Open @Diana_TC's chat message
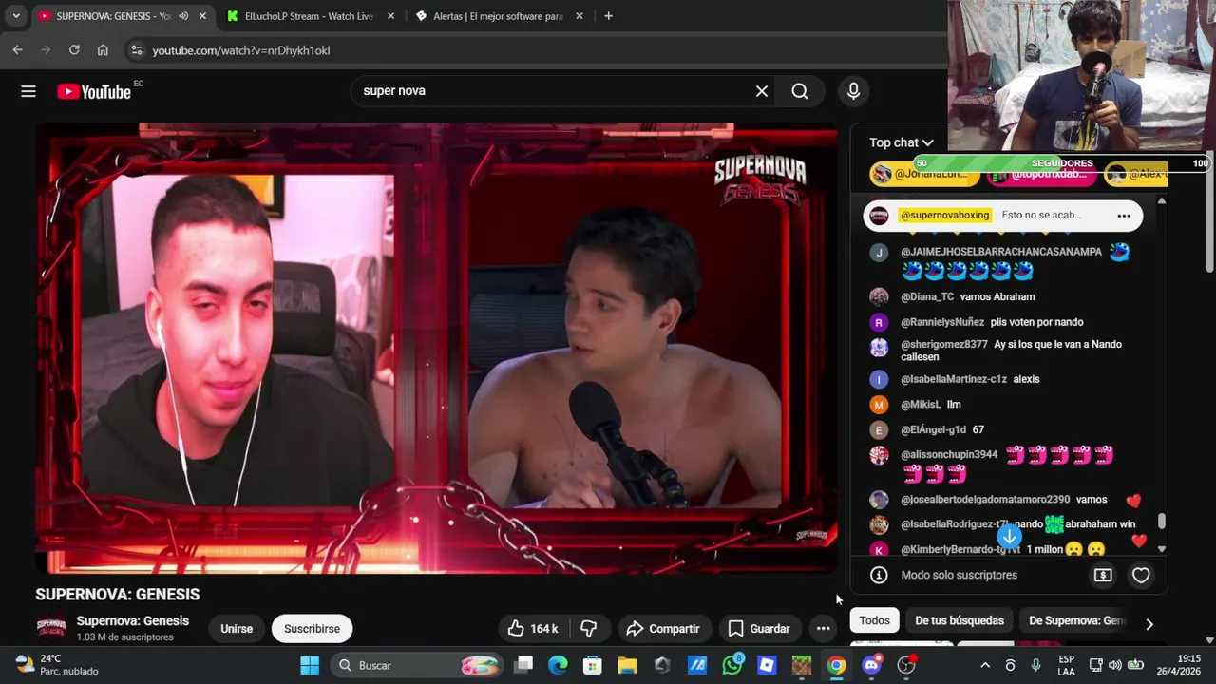This screenshot has height=684, width=1216. tap(1009, 296)
